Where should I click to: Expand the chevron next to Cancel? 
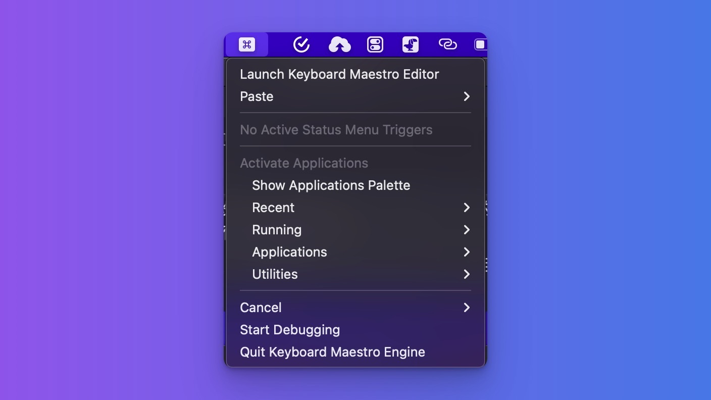(467, 308)
